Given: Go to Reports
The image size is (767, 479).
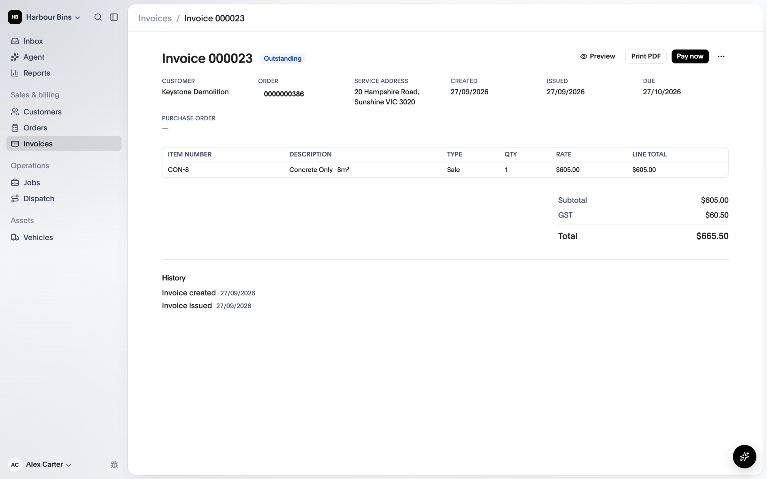Looking at the screenshot, I should tap(64, 73).
